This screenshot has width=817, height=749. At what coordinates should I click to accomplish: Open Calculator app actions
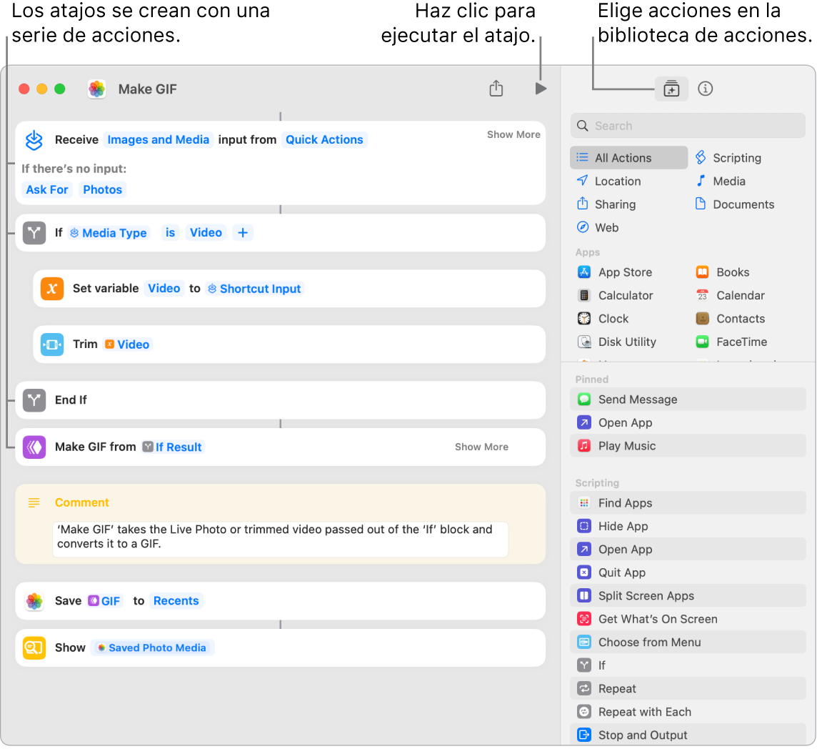pyautogui.click(x=615, y=296)
